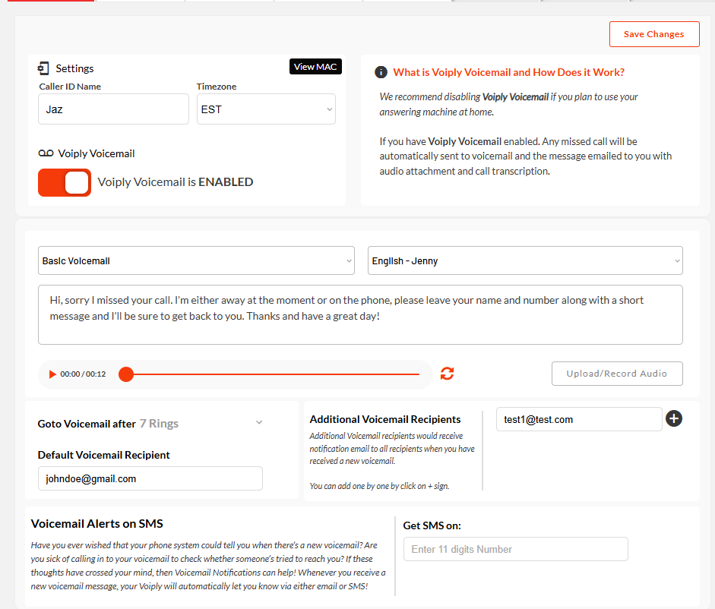Click the Get SMS on number field
715x609 pixels.
515,549
